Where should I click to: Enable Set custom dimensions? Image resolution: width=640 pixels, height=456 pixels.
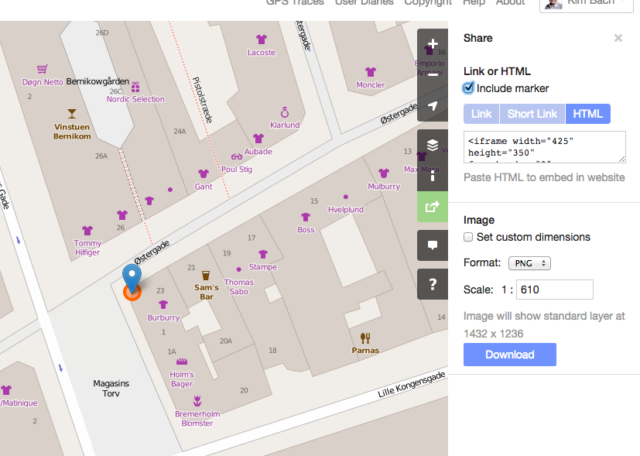coord(468,237)
